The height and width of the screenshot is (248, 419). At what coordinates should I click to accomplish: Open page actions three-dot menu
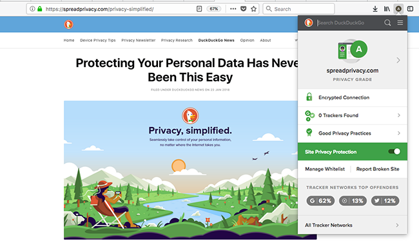pos(233,9)
